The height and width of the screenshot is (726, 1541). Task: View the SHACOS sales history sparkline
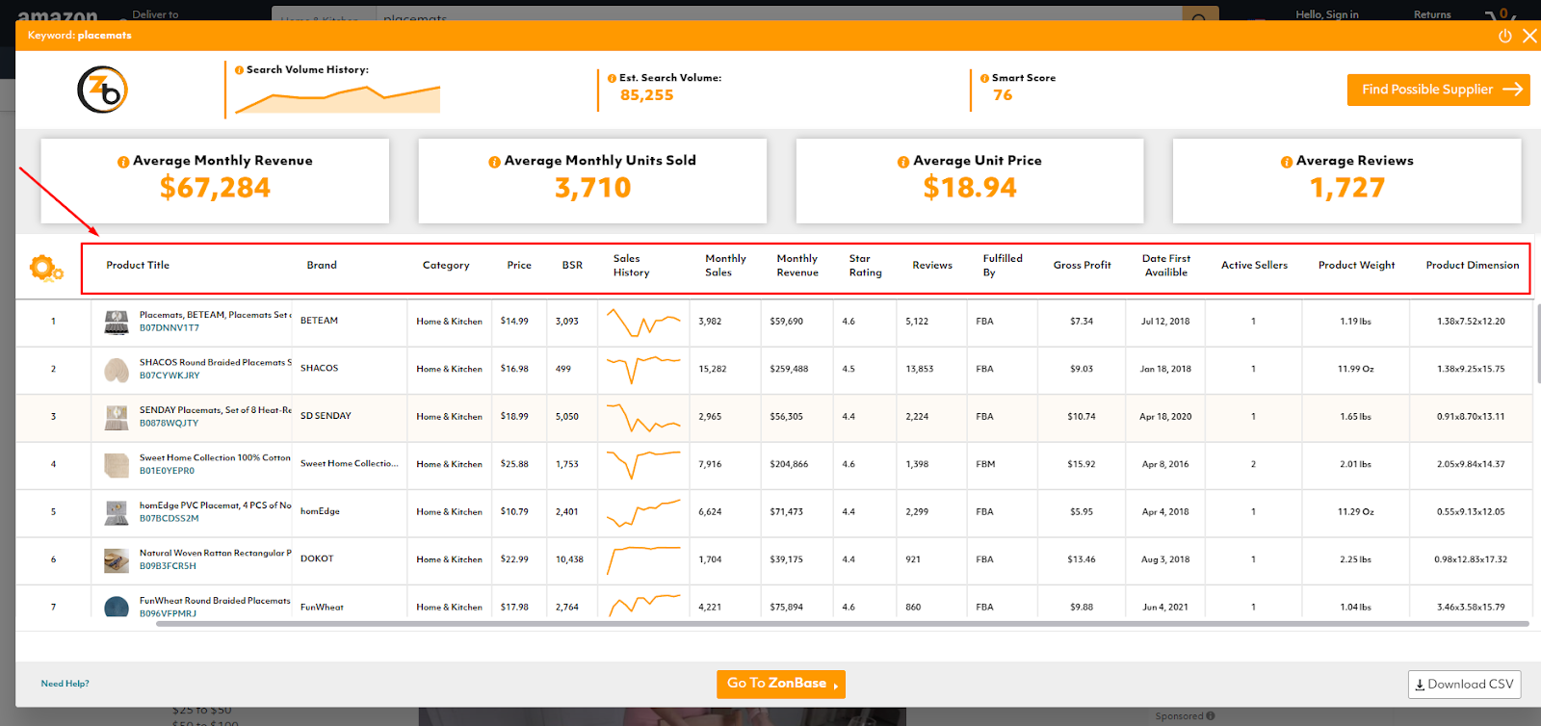pos(643,369)
